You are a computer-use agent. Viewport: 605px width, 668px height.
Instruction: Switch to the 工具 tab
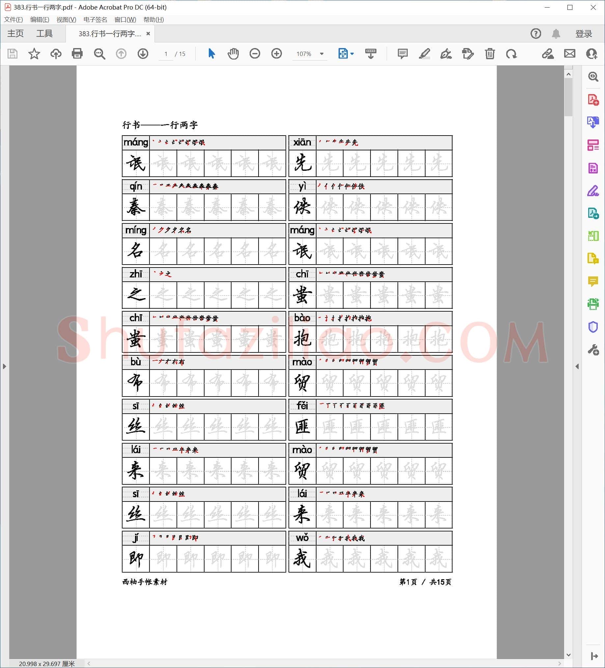[x=44, y=34]
